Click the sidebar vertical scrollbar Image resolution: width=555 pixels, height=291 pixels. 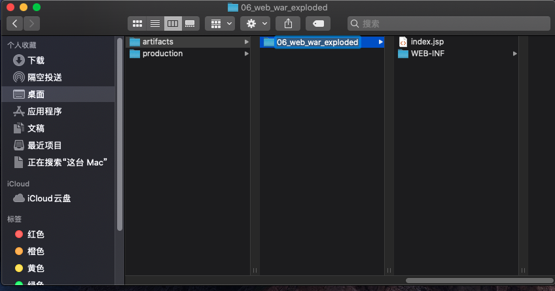click(x=120, y=134)
